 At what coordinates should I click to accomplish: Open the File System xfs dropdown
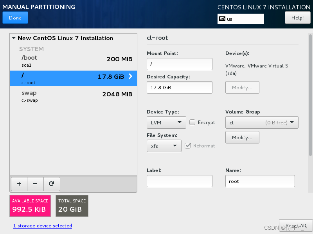pos(164,146)
